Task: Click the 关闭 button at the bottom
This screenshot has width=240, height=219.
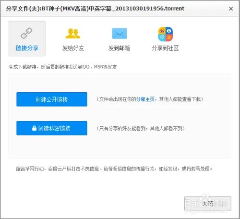Action: (208, 204)
